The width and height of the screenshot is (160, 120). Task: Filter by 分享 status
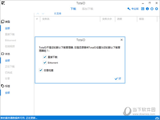(7, 78)
